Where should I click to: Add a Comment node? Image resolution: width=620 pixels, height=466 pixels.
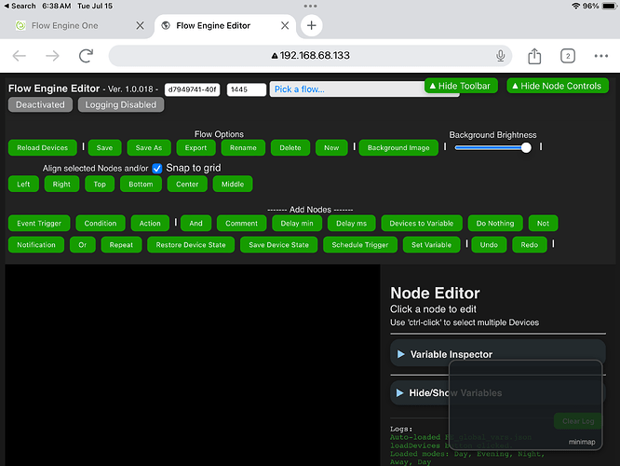pos(242,224)
